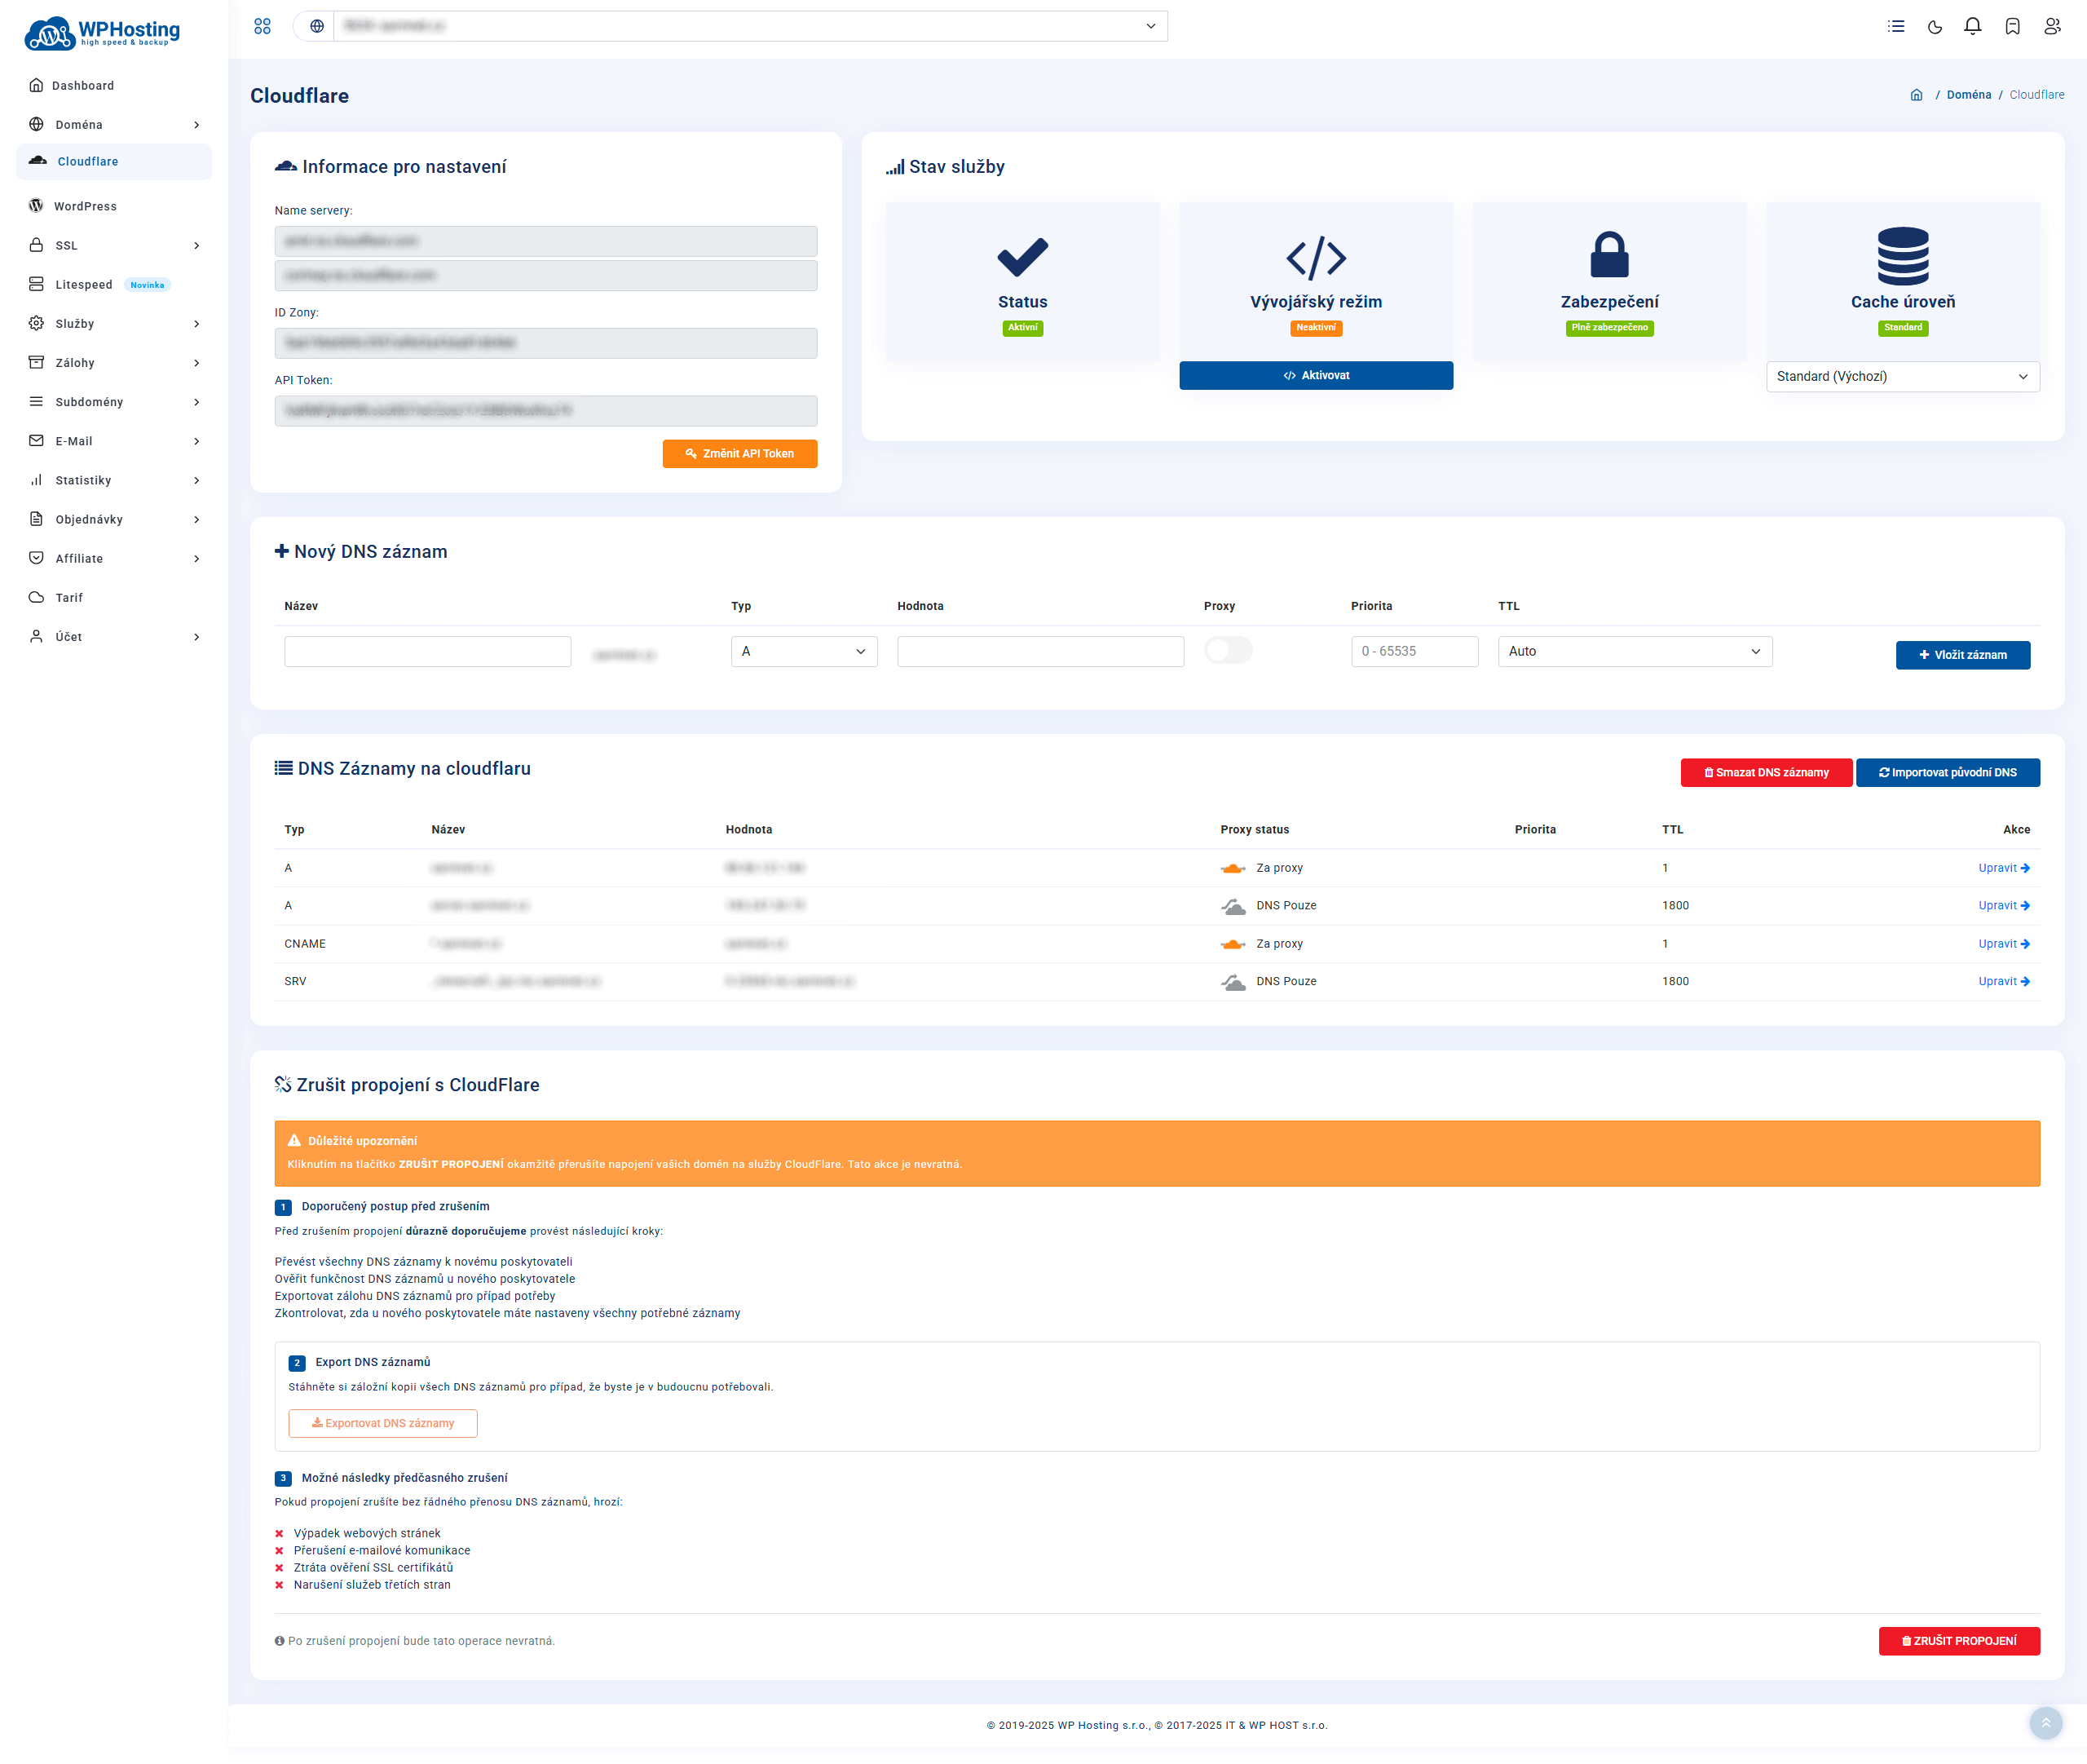Expand the Zálohy sidebar menu

point(114,363)
